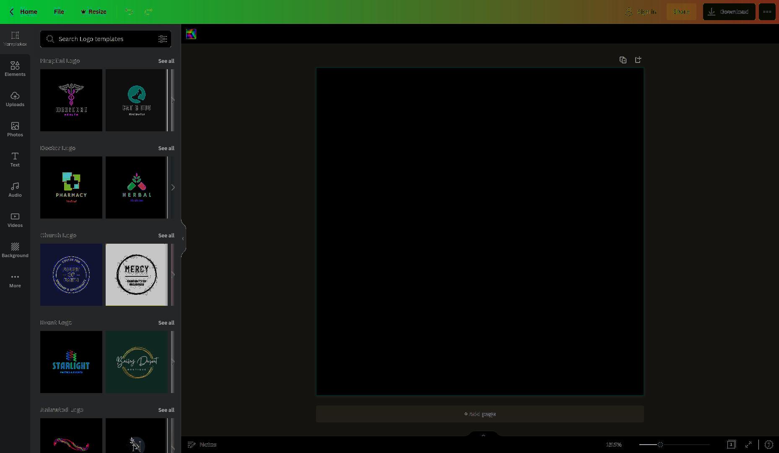Screen dimensions: 779x453
Task: Open the Notes panel
Action: pos(202,445)
